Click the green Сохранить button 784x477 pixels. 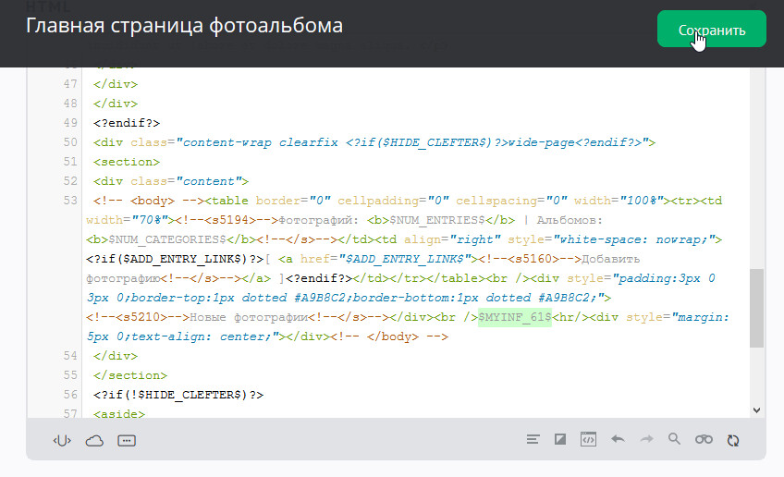(711, 29)
